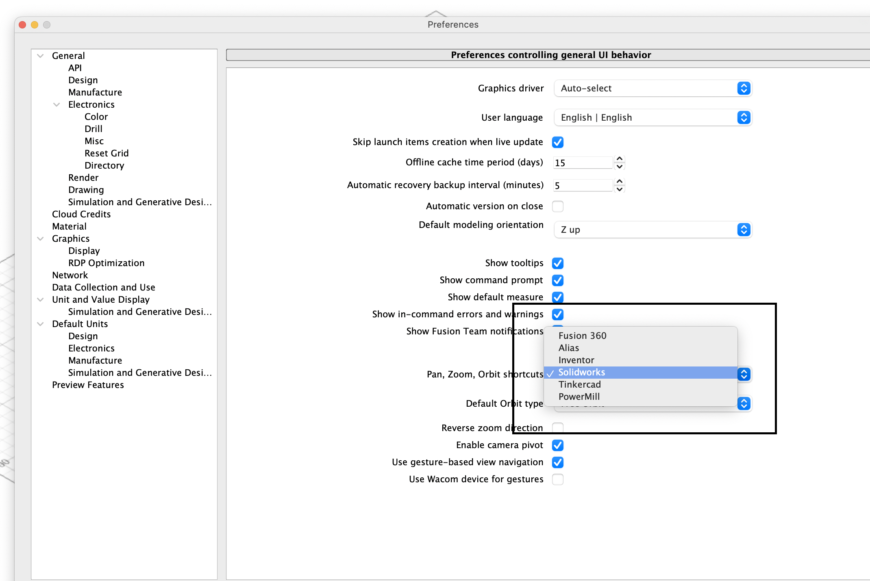Image resolution: width=870 pixels, height=581 pixels.
Task: Select the checked Solidworks menu entry
Action: tap(641, 373)
